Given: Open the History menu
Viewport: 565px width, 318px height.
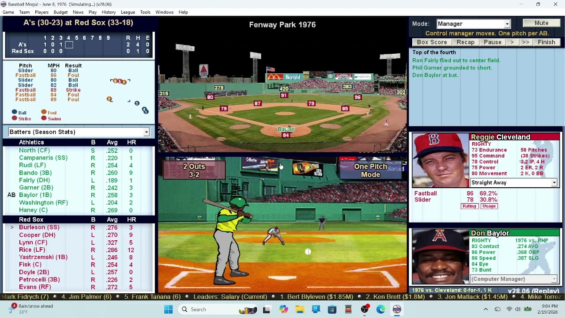Looking at the screenshot, I should point(109,12).
